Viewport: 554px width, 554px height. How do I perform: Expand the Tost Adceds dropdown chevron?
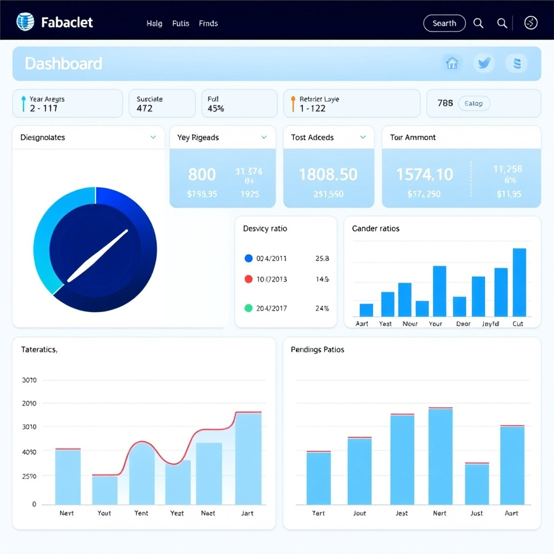pos(363,137)
